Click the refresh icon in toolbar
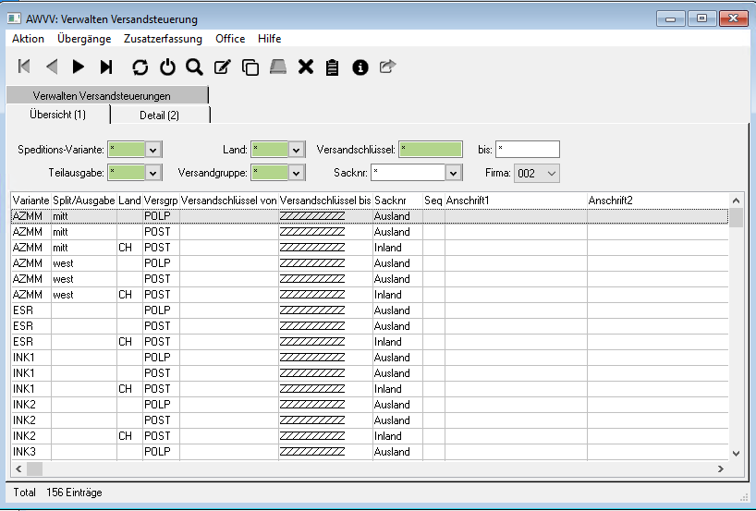Viewport: 756px width, 511px height. click(140, 67)
